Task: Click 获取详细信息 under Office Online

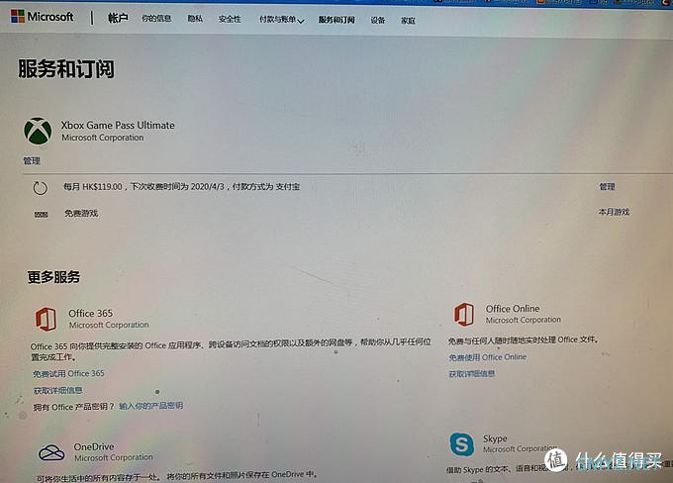Action: pos(472,374)
